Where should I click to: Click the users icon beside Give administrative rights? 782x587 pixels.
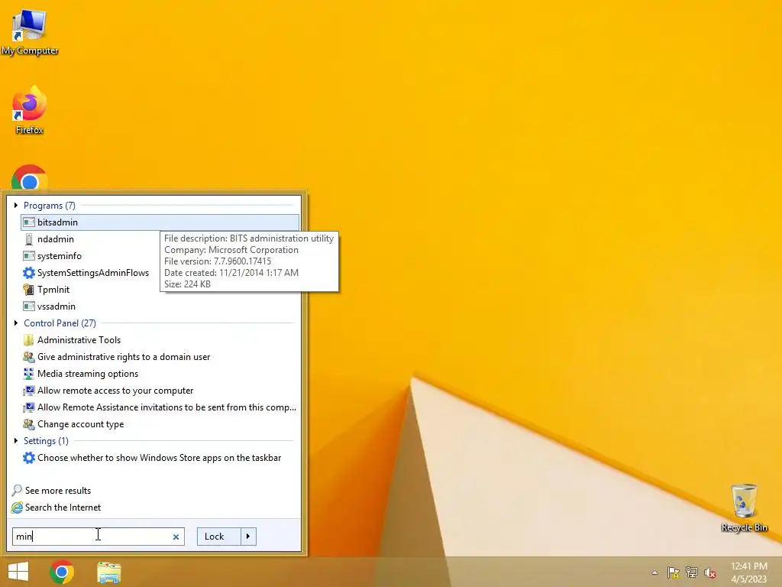29,357
